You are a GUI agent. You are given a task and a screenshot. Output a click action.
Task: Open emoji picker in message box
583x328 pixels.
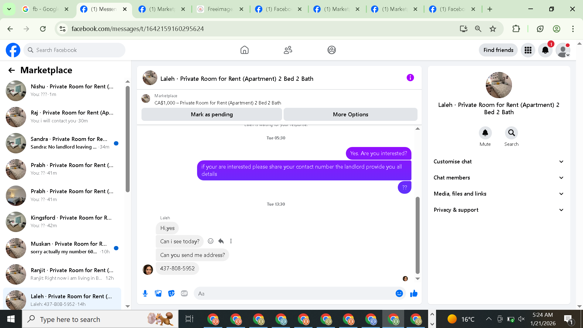tap(399, 293)
